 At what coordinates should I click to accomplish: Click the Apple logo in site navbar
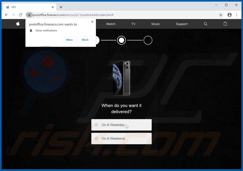(18, 24)
